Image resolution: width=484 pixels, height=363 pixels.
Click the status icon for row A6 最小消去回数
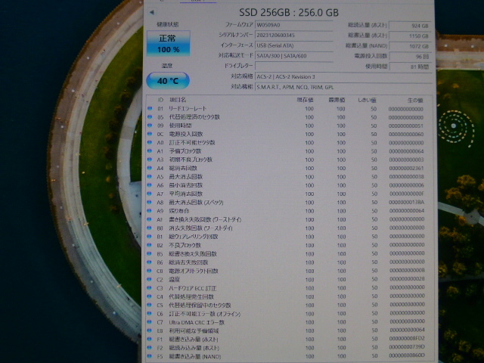(x=150, y=185)
